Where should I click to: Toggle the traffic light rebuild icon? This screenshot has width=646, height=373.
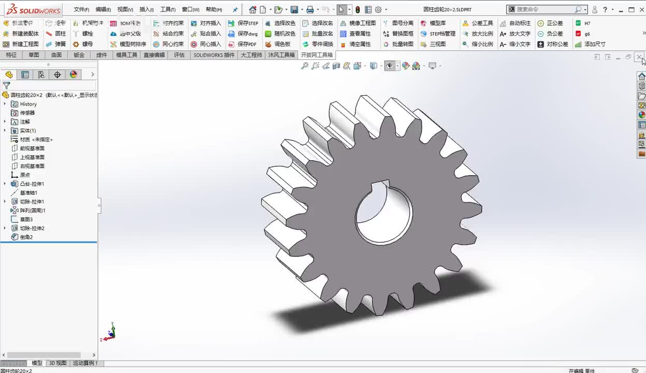point(357,9)
